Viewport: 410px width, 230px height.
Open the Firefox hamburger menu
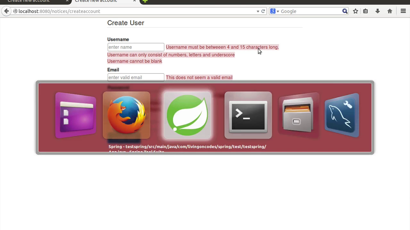pyautogui.click(x=403, y=11)
